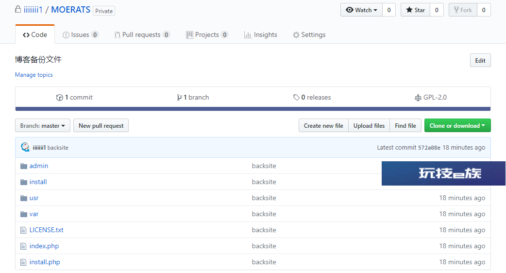Open the Pull requests tab
Image resolution: width=506 pixels, height=273 pixels.
point(142,34)
